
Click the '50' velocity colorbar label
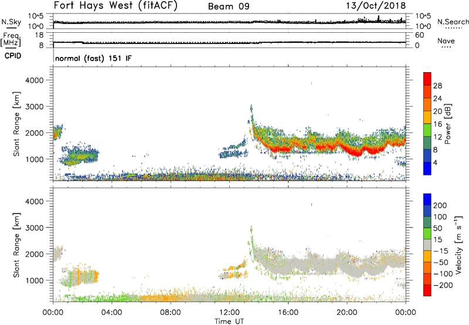pyautogui.click(x=438, y=228)
